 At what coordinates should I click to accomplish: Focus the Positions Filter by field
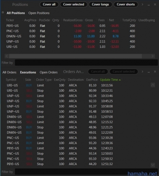point(86,62)
